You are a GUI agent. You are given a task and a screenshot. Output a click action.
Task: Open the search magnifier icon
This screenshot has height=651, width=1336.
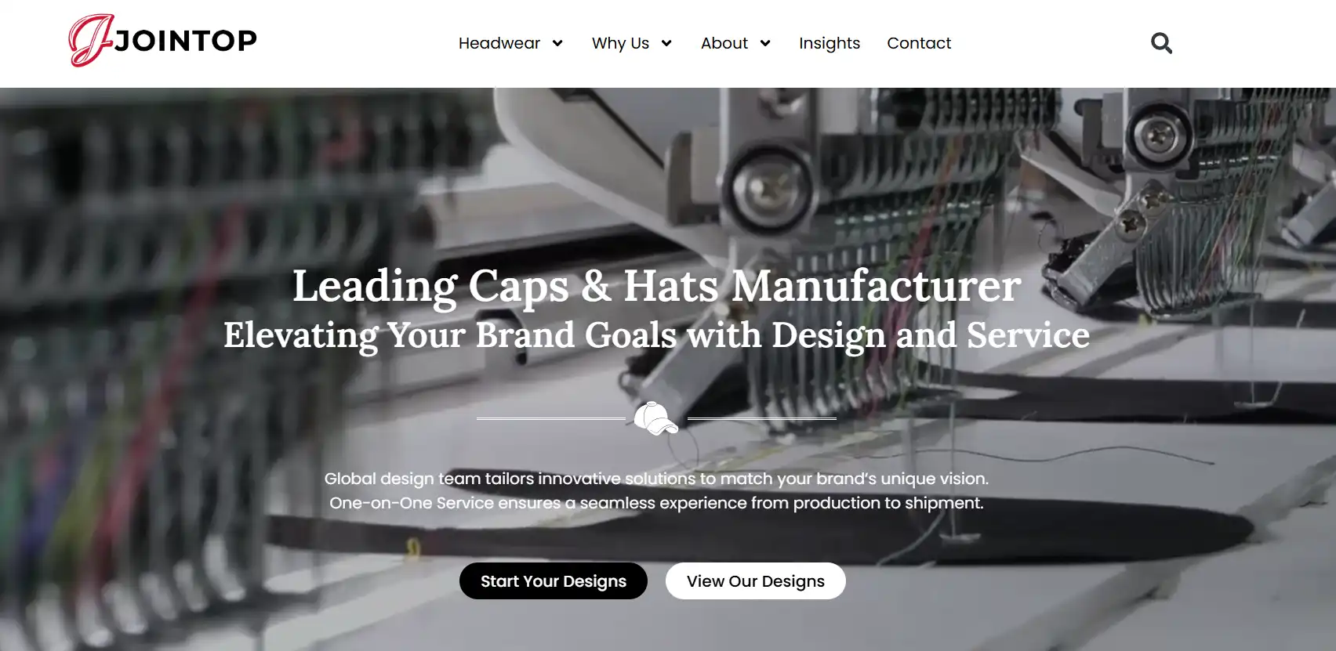tap(1161, 43)
